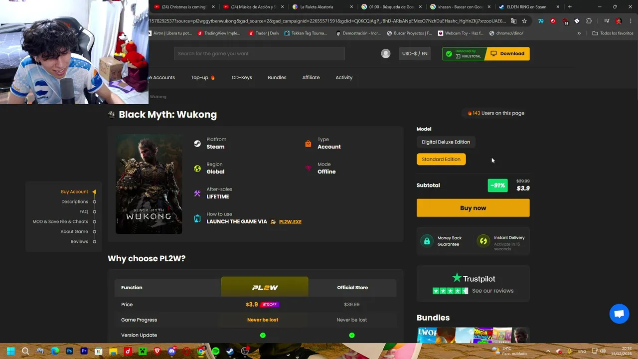Open the Windows Start menu
Image resolution: width=638 pixels, height=359 pixels.
(x=11, y=351)
